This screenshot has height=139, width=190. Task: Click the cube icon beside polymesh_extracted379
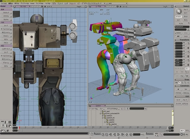point(103,113)
